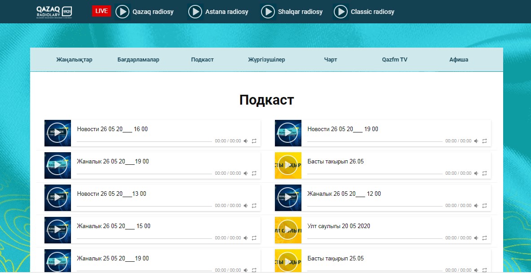Start Classic radiosy stream
Viewport: 531px width, 273px height.
(x=341, y=12)
